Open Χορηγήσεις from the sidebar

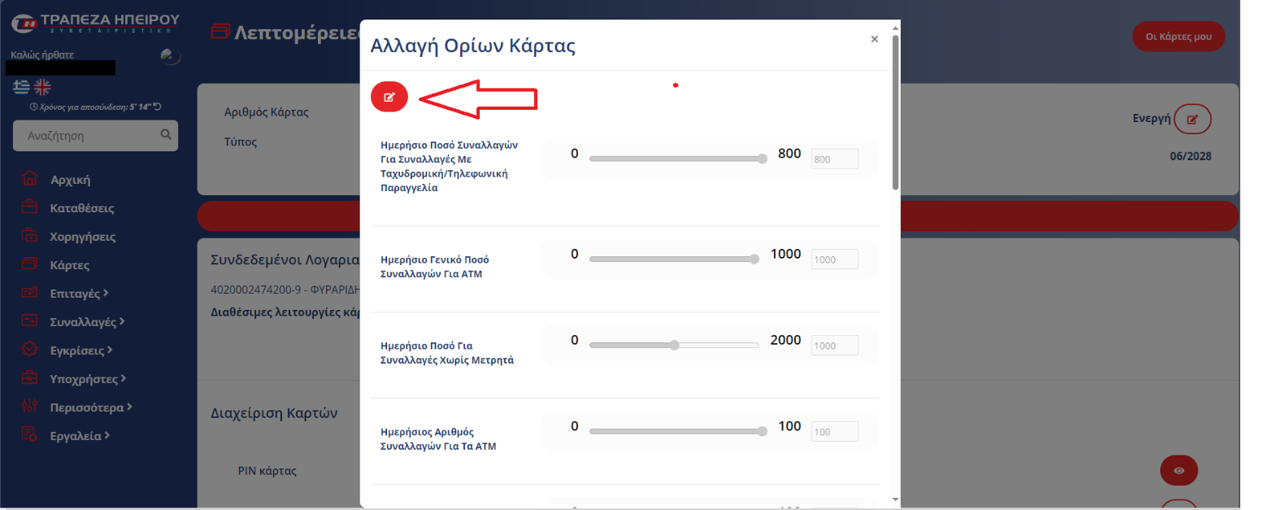click(x=82, y=237)
